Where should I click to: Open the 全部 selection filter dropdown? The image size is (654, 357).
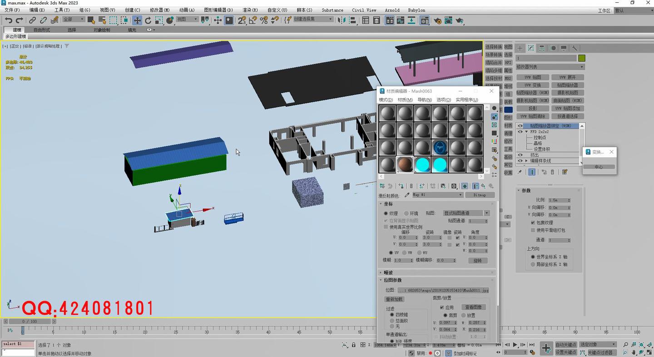[x=74, y=19]
